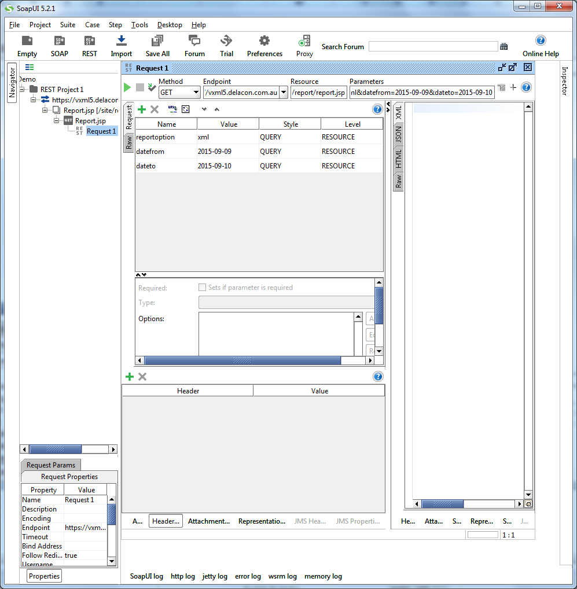Open the Inspector side panel
This screenshot has width=577, height=589.
pos(565,81)
